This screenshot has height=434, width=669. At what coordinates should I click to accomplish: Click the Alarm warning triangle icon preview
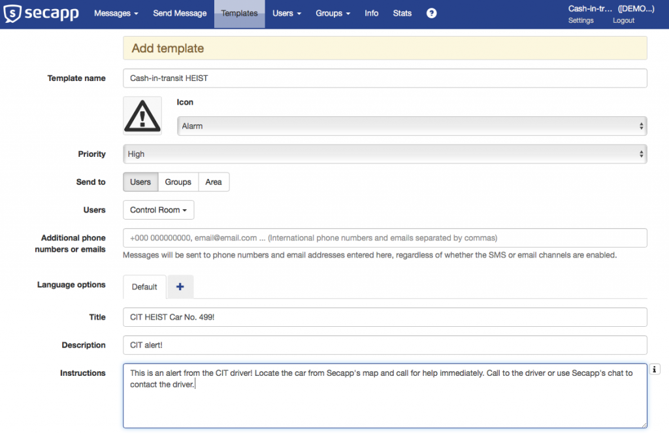[142, 115]
